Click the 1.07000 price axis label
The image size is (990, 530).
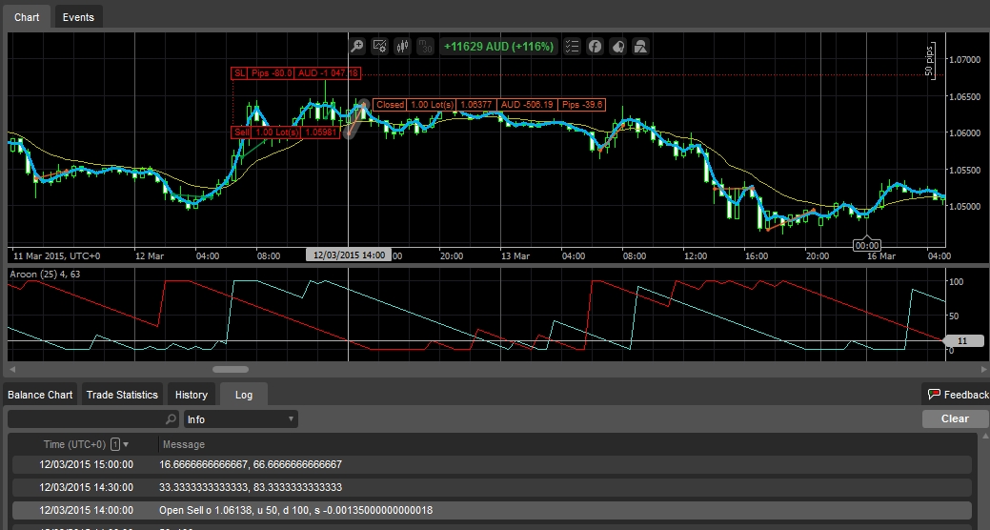coord(964,59)
